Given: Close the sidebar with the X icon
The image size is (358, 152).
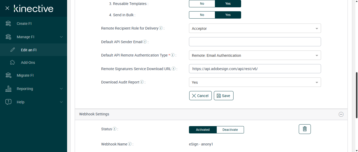Looking at the screenshot, I should tap(7, 8).
